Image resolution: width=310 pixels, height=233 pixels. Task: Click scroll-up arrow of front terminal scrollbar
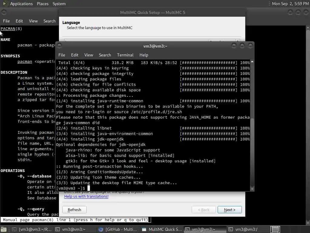pyautogui.click(x=252, y=62)
